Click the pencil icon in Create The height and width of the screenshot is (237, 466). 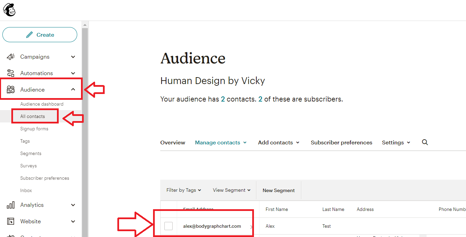click(x=30, y=35)
